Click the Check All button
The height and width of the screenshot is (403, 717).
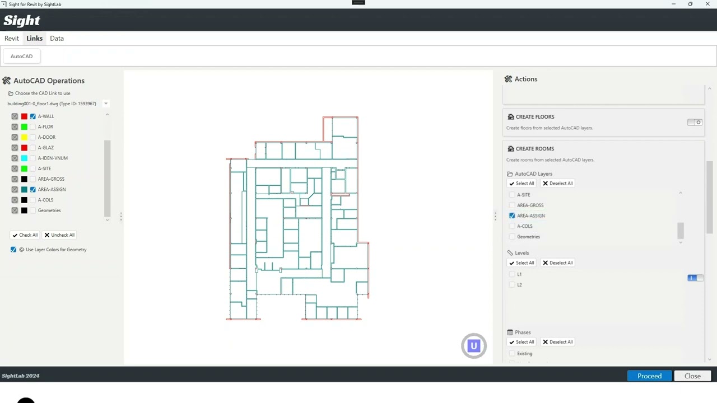point(25,235)
